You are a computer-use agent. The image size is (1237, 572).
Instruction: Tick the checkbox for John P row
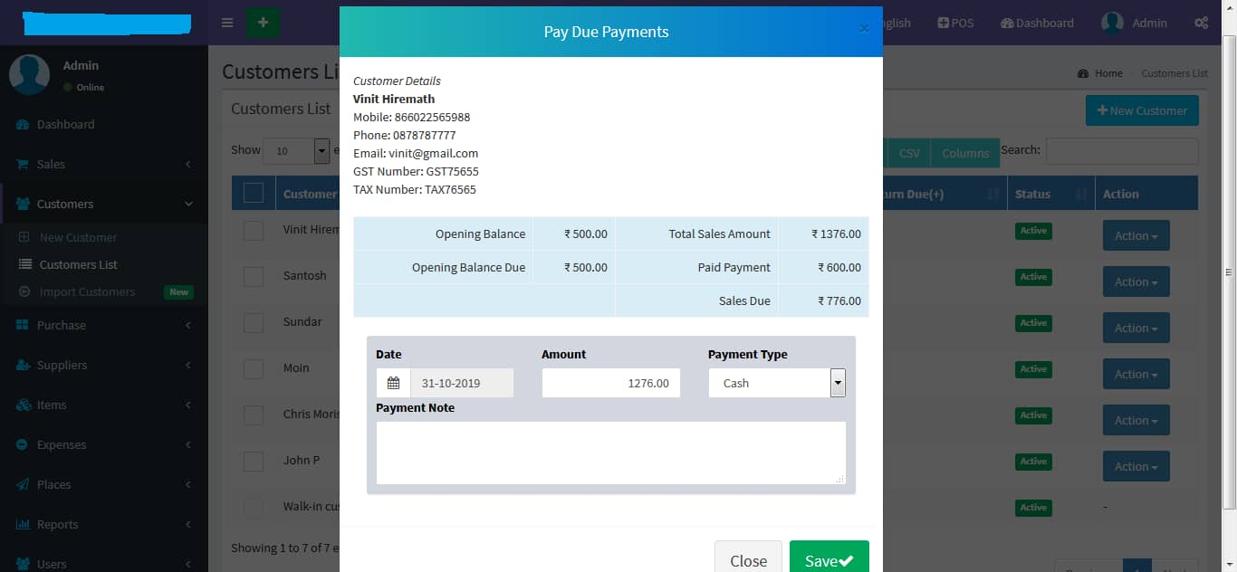point(254,461)
